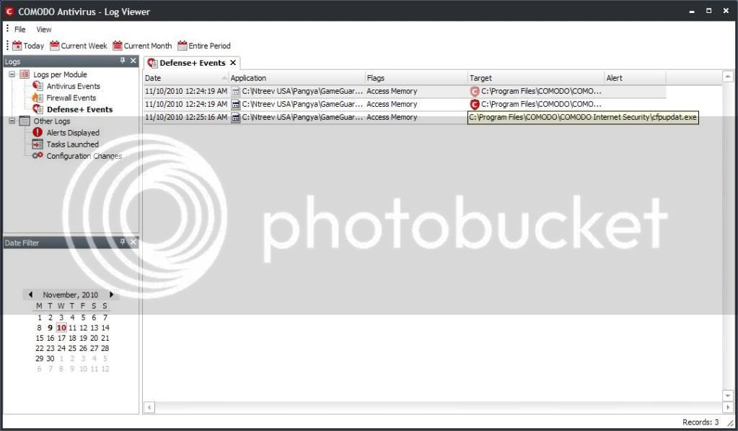The height and width of the screenshot is (431, 738).
Task: Open Configuration Changes logs
Action: click(84, 156)
